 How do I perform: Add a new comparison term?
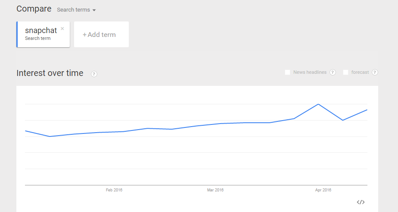(101, 34)
